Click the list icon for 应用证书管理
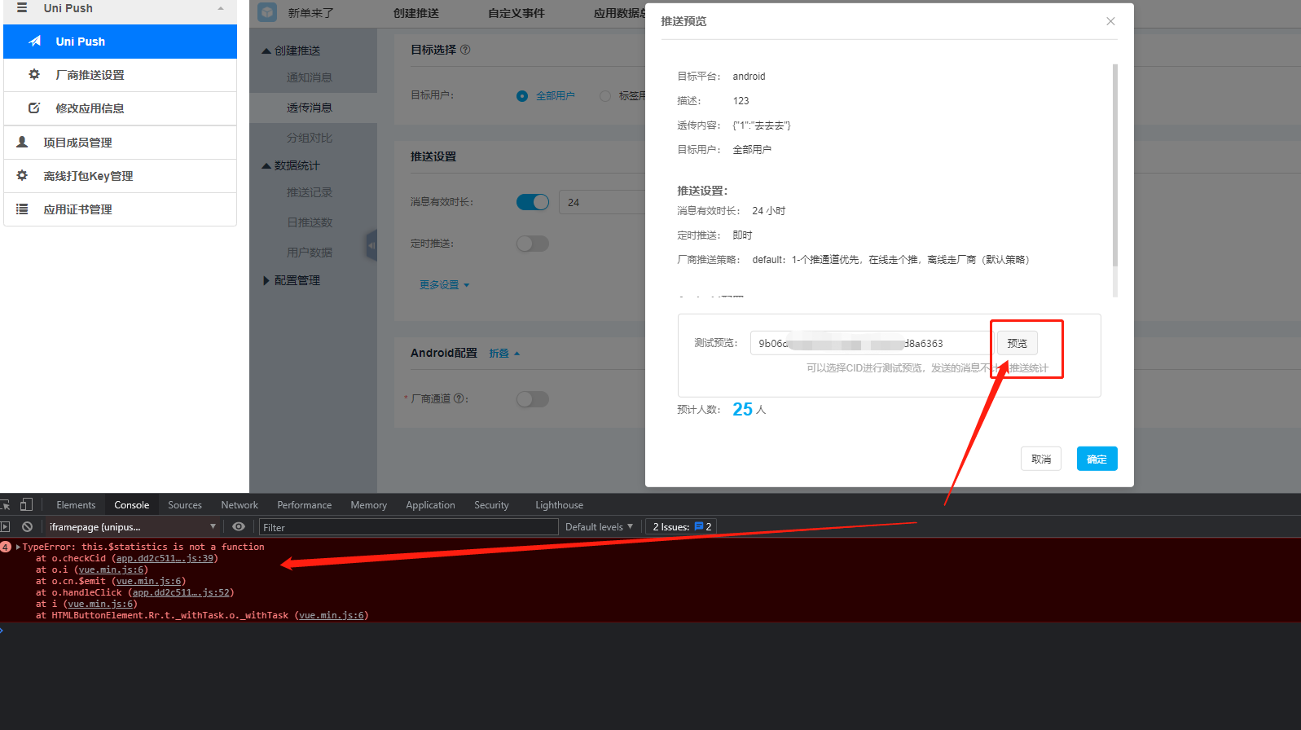The width and height of the screenshot is (1301, 730). pyautogui.click(x=23, y=209)
